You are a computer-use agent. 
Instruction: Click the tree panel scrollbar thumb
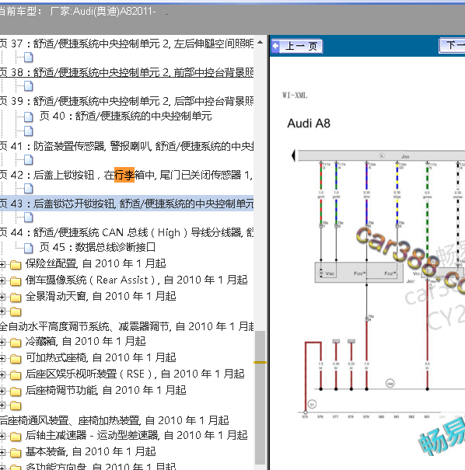click(x=260, y=398)
